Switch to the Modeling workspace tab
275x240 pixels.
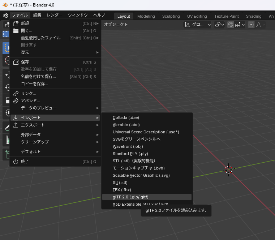(x=146, y=16)
